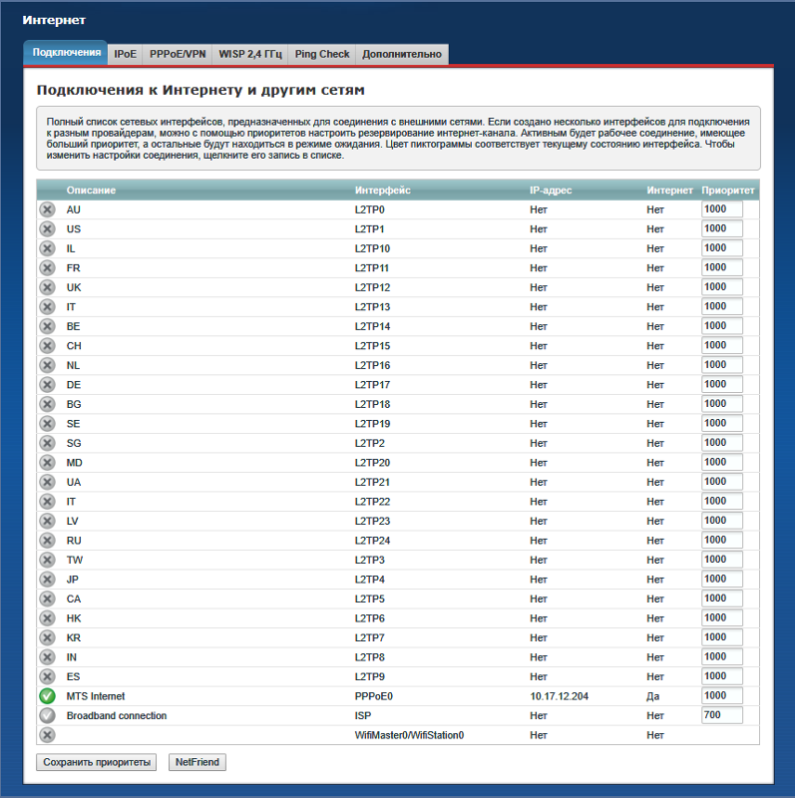The width and height of the screenshot is (795, 798).
Task: Click the IP address 10.17.12.204
Action: [559, 696]
